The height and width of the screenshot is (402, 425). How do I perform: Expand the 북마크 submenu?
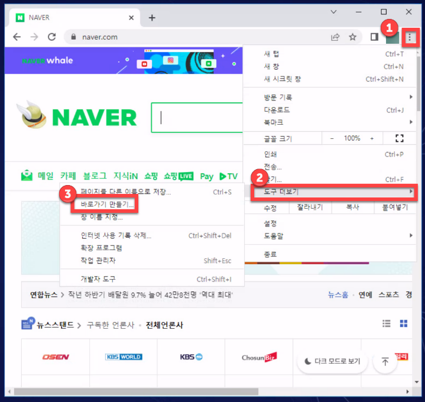pyautogui.click(x=330, y=122)
